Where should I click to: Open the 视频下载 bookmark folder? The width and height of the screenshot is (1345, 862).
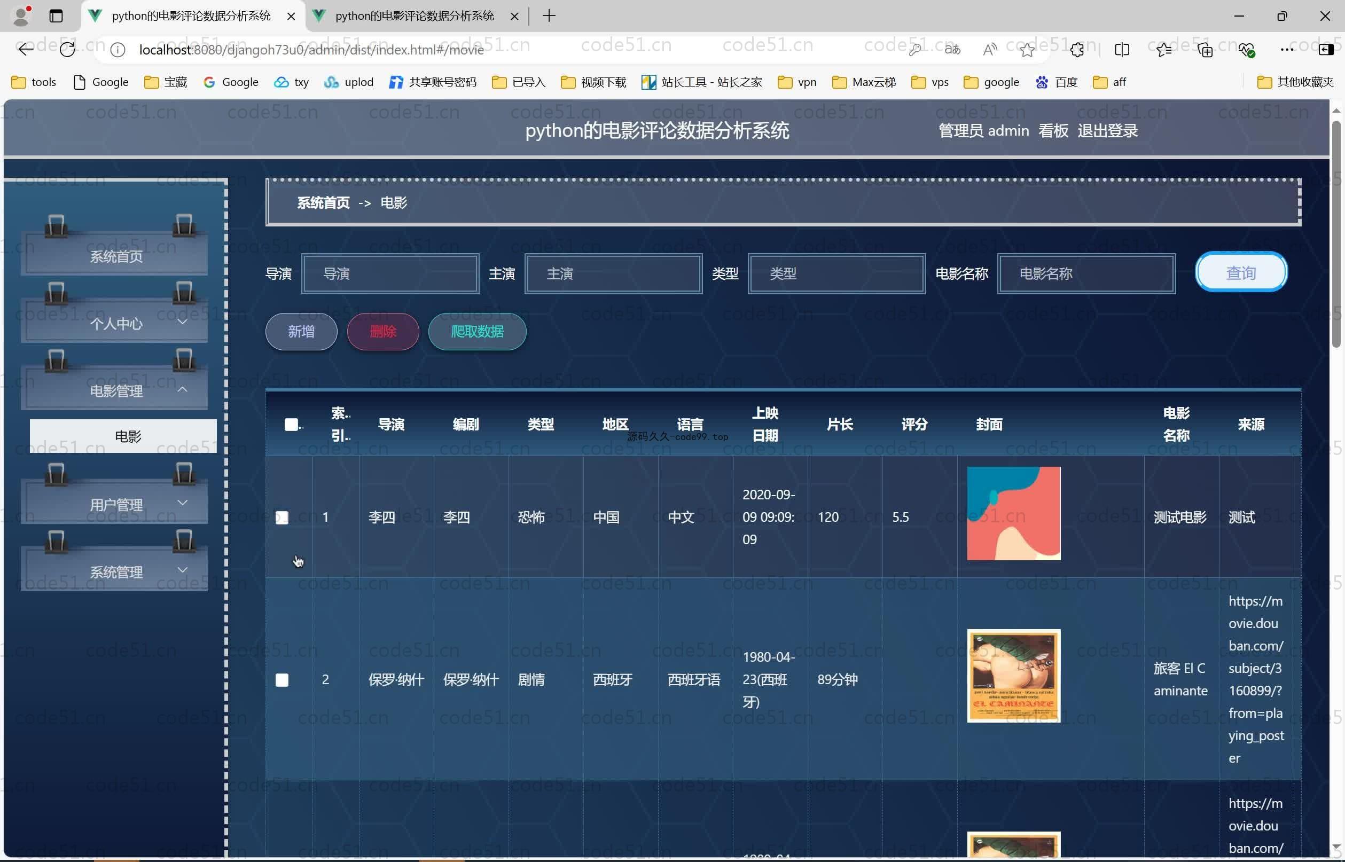point(593,82)
